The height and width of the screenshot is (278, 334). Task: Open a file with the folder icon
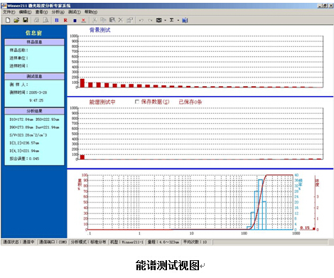click(16, 20)
